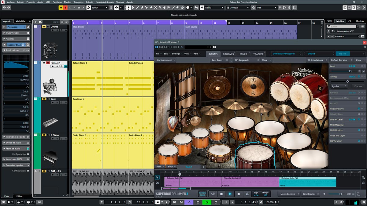Open the All Articulations dropdown
The height and width of the screenshot is (206, 367).
(317, 60)
